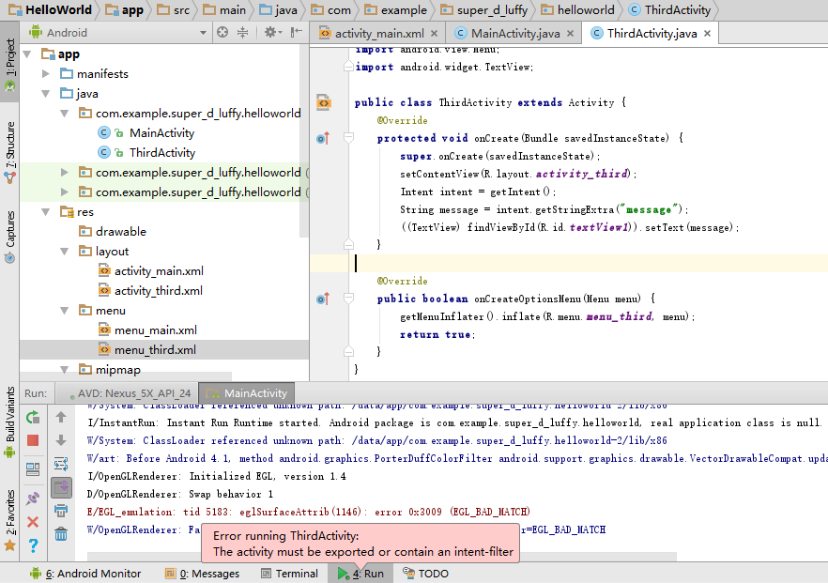The image size is (828, 583).
Task: Open the Build Variants side panel
Action: pos(9,422)
